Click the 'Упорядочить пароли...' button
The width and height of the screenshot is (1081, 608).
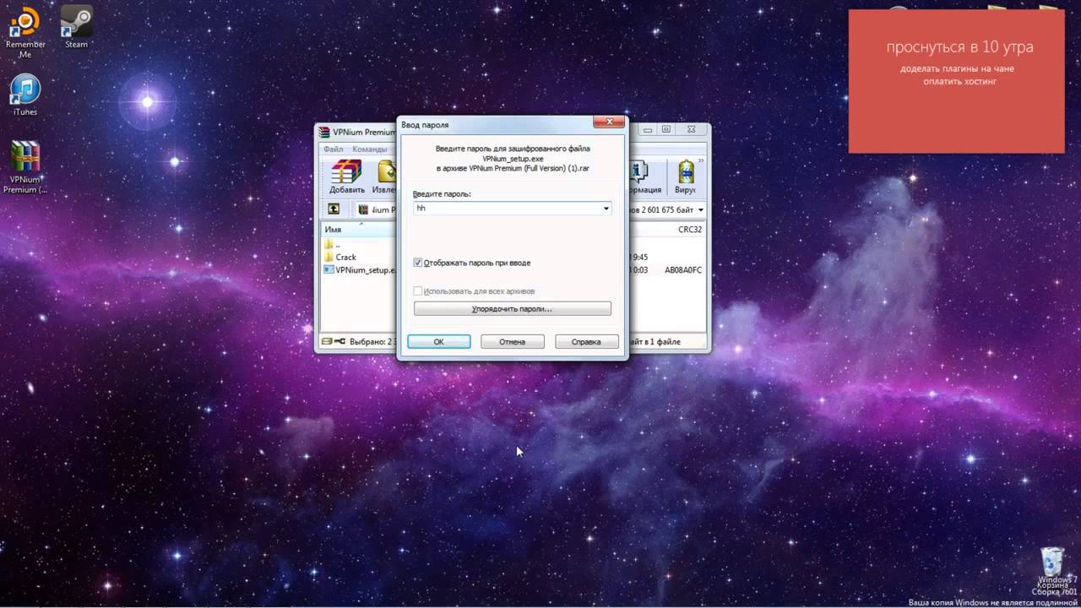click(x=512, y=309)
